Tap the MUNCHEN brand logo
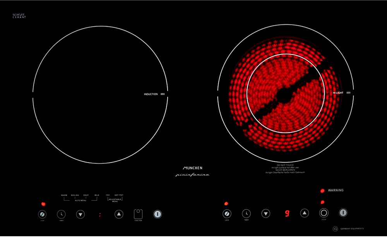This screenshot has height=237, width=387. coord(192,168)
